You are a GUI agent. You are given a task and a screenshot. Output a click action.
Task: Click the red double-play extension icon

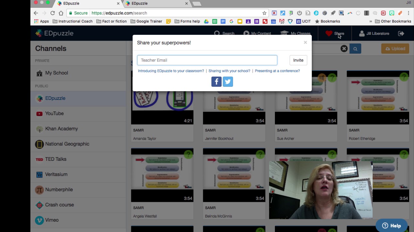pos(383,13)
